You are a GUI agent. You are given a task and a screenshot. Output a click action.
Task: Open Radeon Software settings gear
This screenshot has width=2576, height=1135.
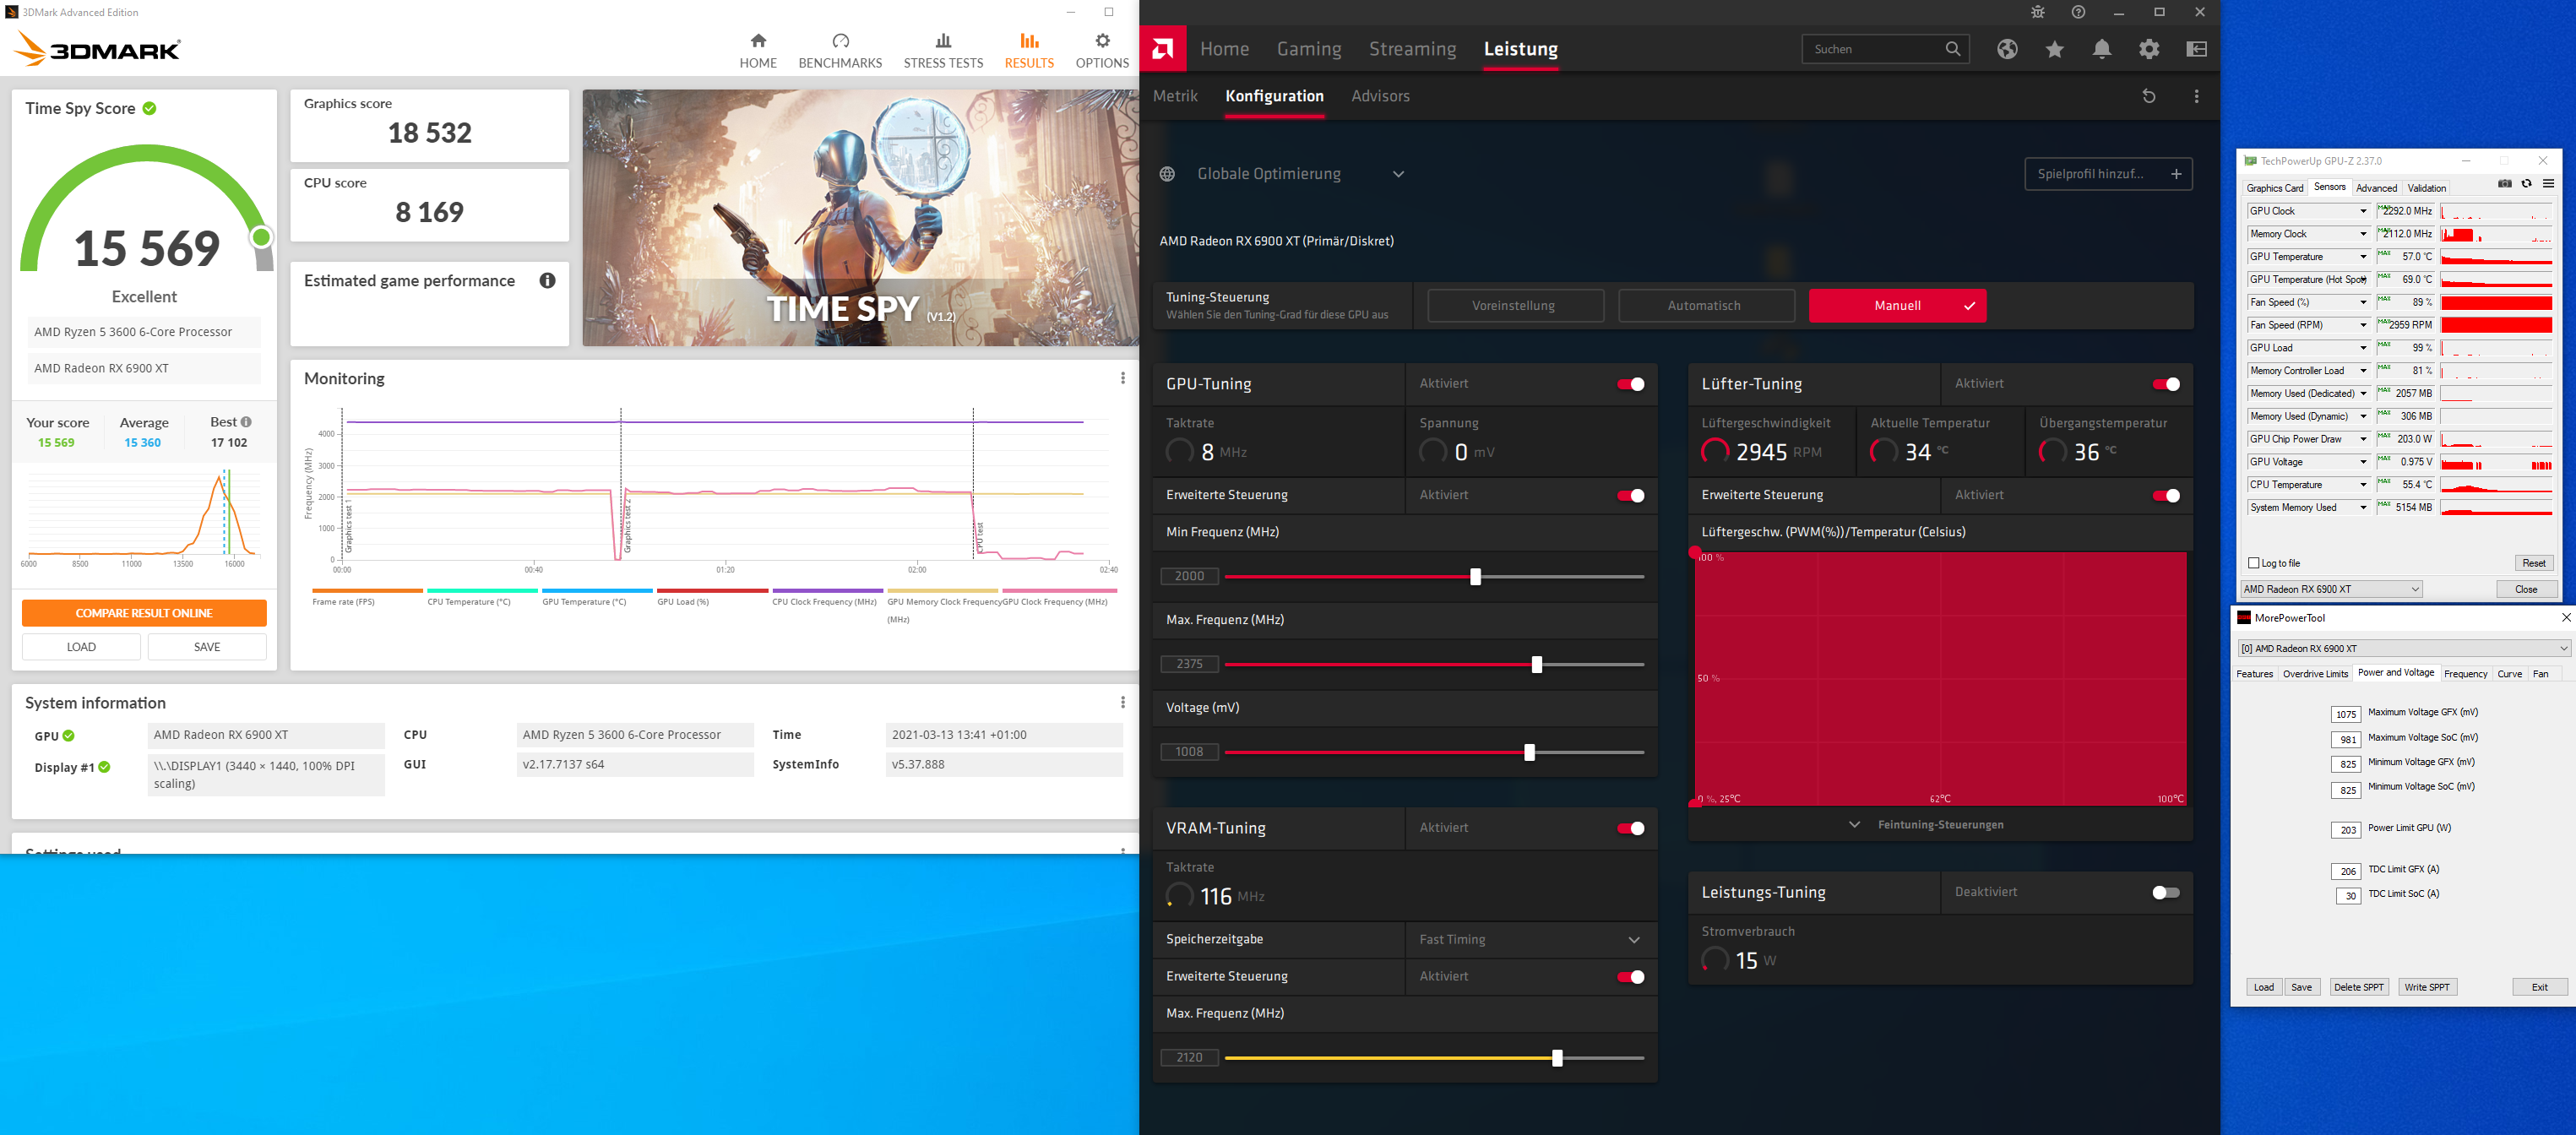2149,49
